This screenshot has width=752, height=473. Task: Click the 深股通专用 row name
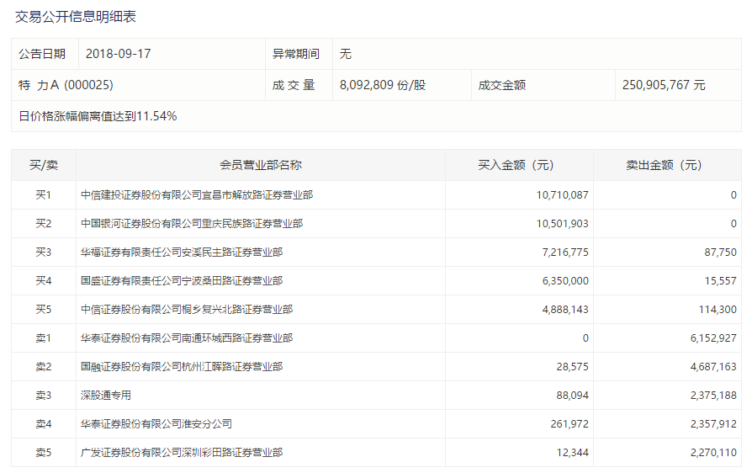[x=106, y=396]
